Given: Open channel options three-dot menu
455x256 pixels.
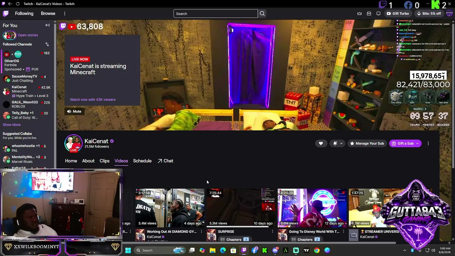Looking at the screenshot, I should 428,143.
